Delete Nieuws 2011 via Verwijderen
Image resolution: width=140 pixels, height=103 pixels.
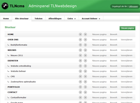[126, 55]
